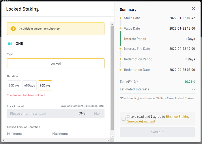Screen dimensions: 202x144
Task: Click the horizontal scrollbar left arrow
Action: tap(3, 140)
